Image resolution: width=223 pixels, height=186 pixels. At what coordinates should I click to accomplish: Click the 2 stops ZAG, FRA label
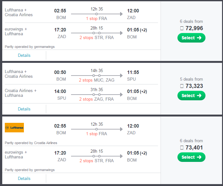coord(97,99)
